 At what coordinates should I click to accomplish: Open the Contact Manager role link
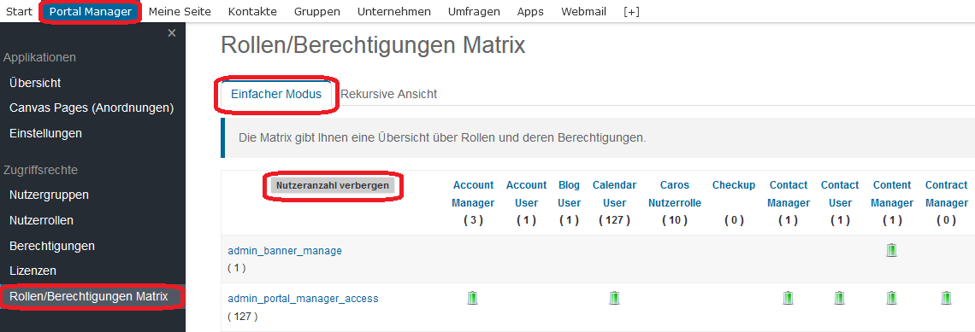(789, 194)
